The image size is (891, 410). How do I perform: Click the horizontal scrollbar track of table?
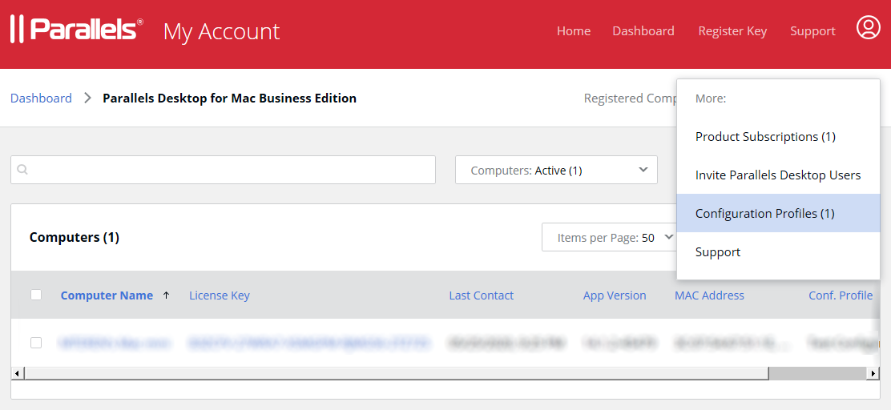401,373
